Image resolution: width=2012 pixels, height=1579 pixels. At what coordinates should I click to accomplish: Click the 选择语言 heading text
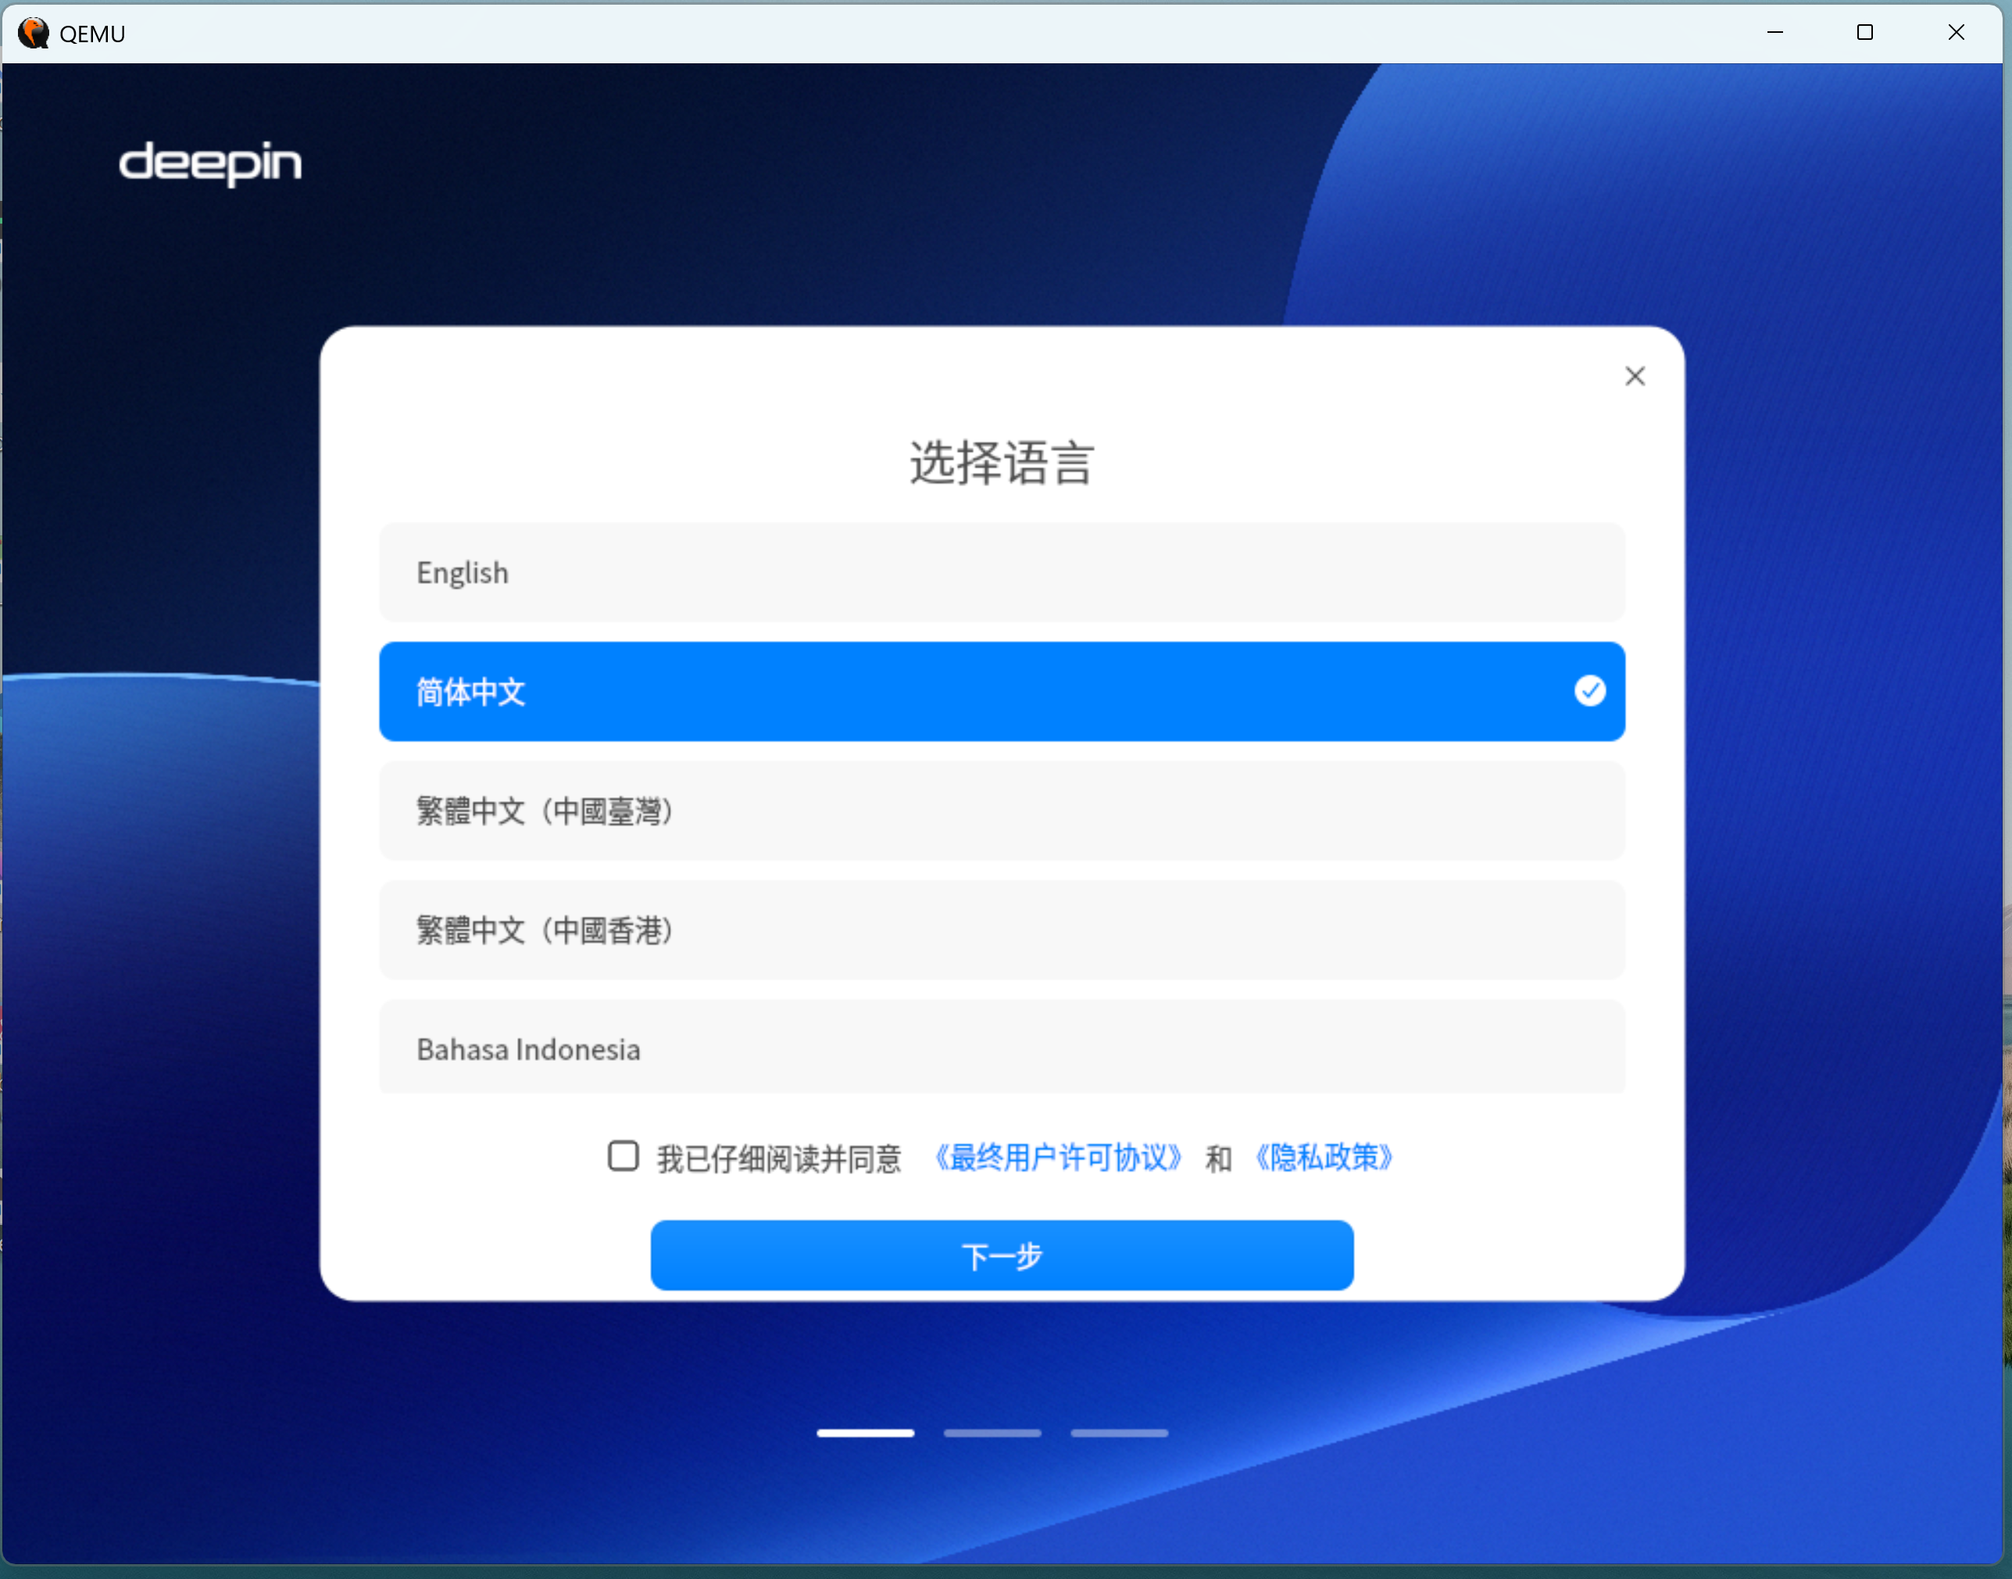pyautogui.click(x=1002, y=462)
